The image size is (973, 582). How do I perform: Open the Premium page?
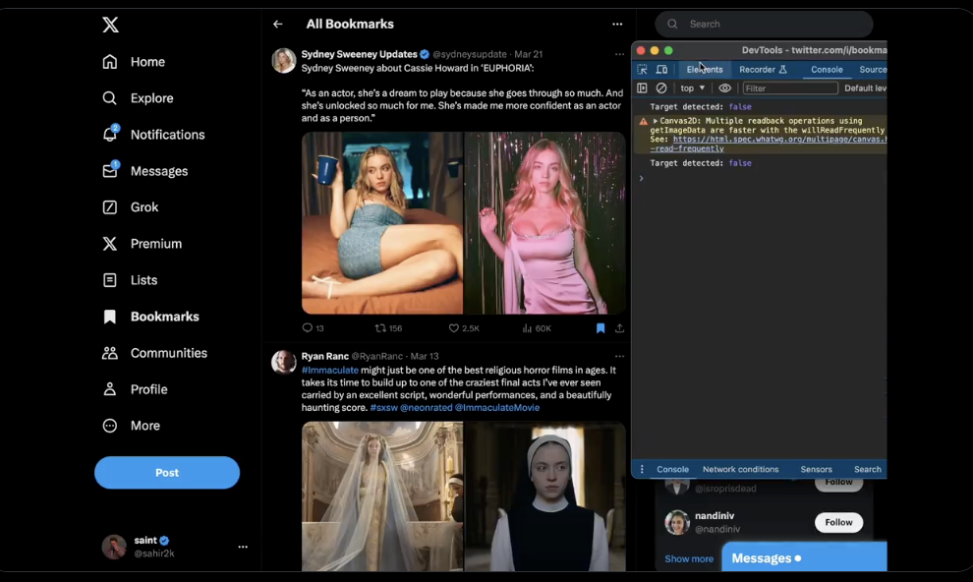(143, 244)
